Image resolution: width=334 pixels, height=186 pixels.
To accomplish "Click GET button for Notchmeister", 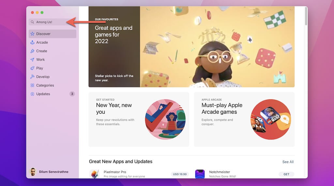I will click(286, 174).
